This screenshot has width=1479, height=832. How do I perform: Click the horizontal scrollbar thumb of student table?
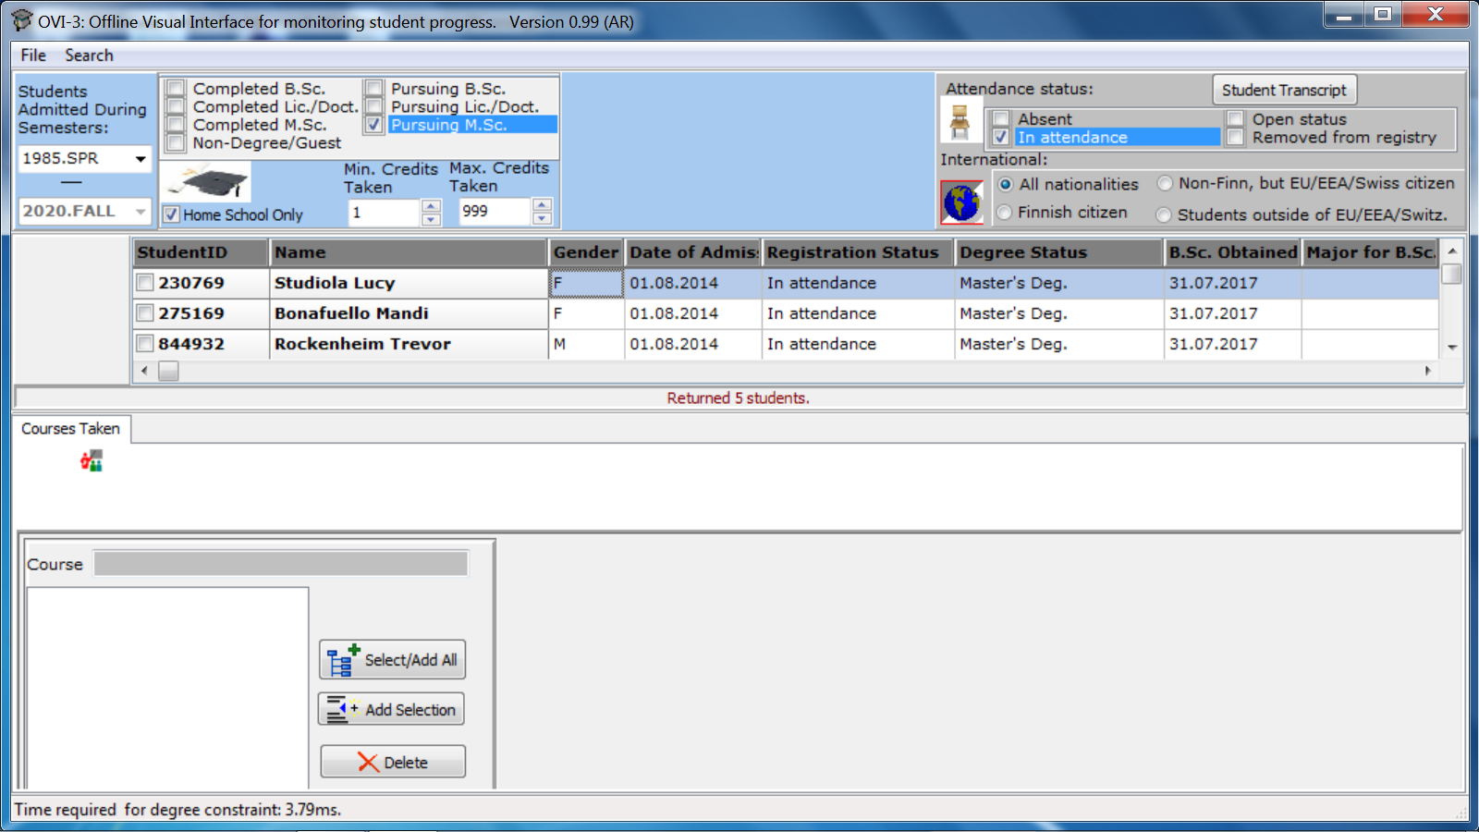point(168,371)
